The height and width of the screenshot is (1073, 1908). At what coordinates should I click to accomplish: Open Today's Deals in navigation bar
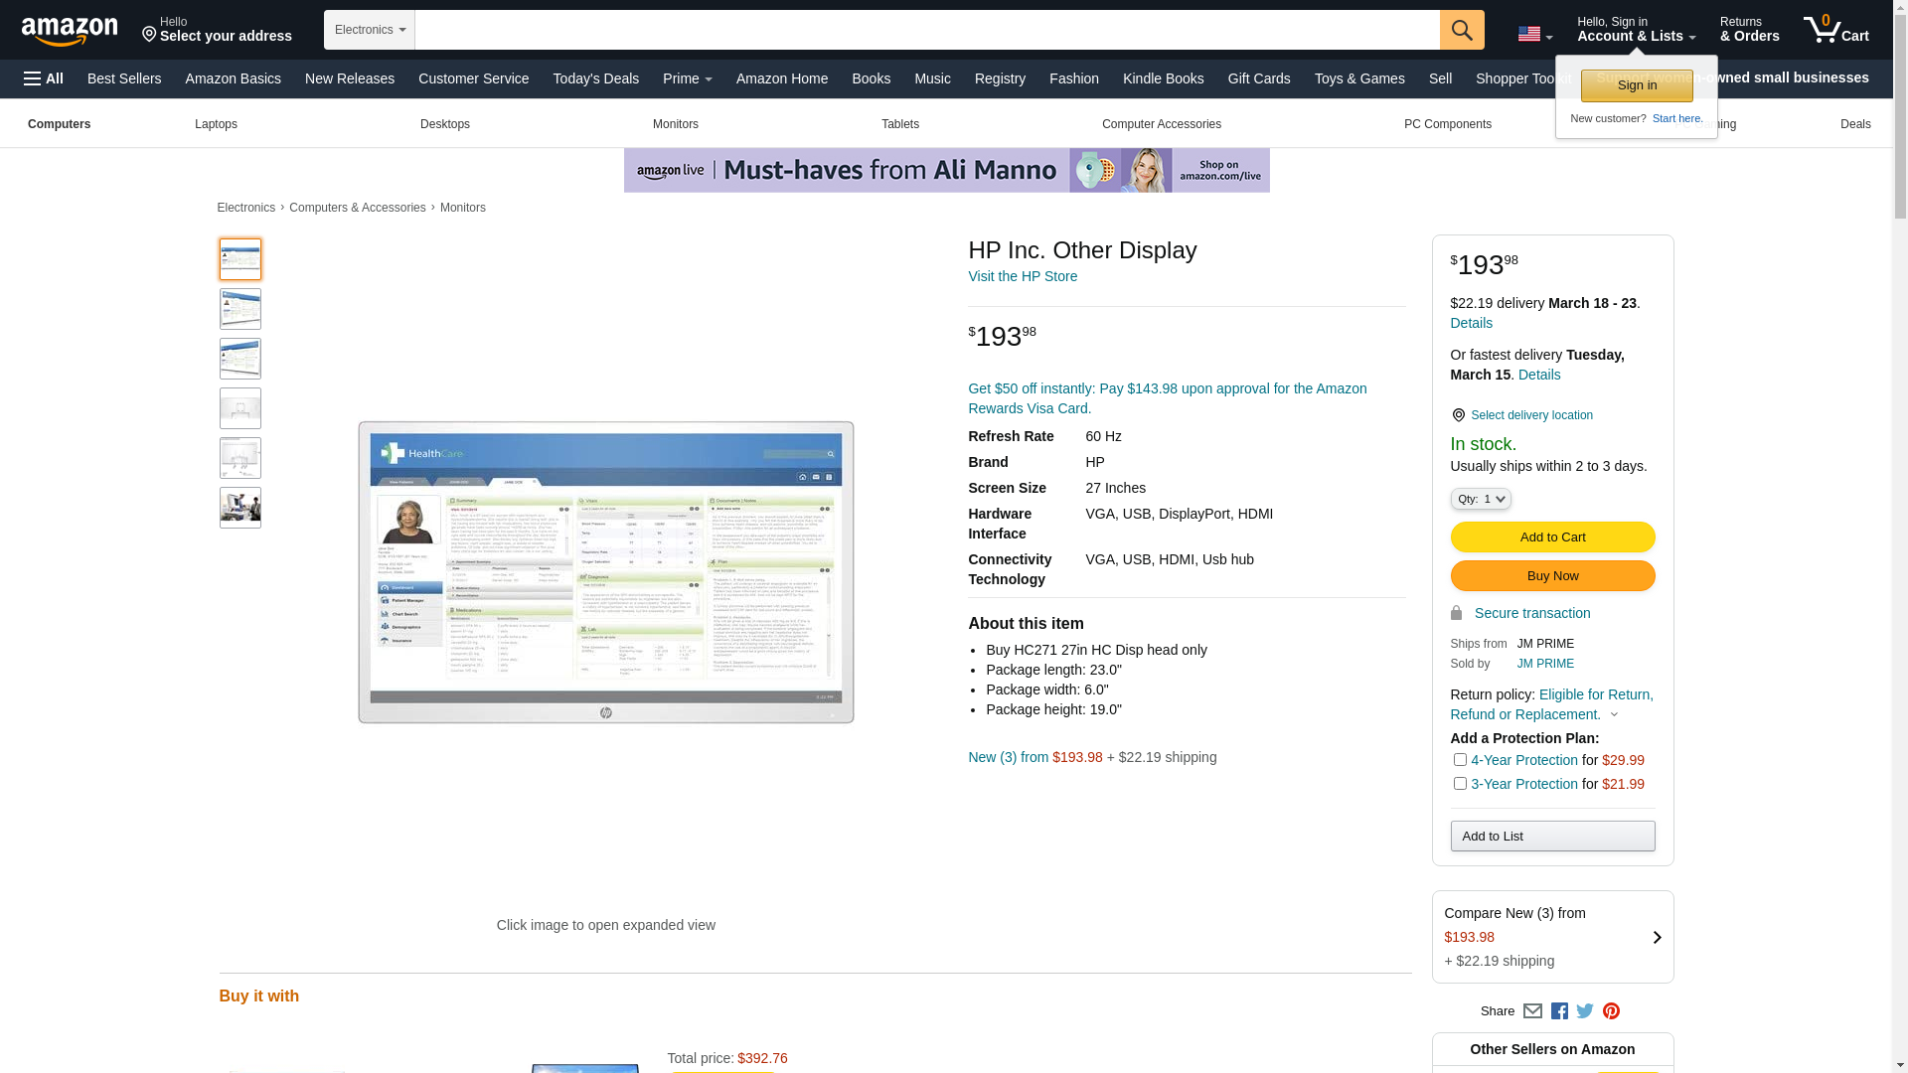click(x=595, y=78)
